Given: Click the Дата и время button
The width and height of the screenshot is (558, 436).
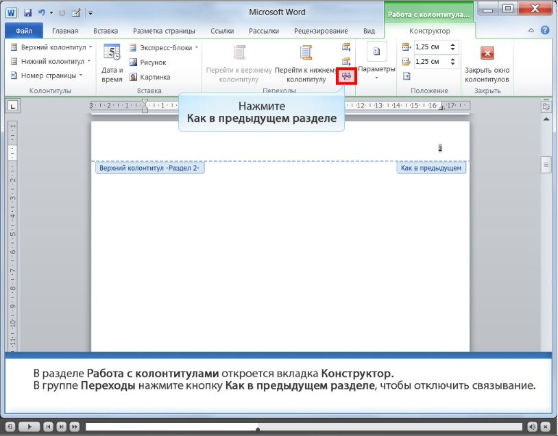Looking at the screenshot, I should click(112, 63).
